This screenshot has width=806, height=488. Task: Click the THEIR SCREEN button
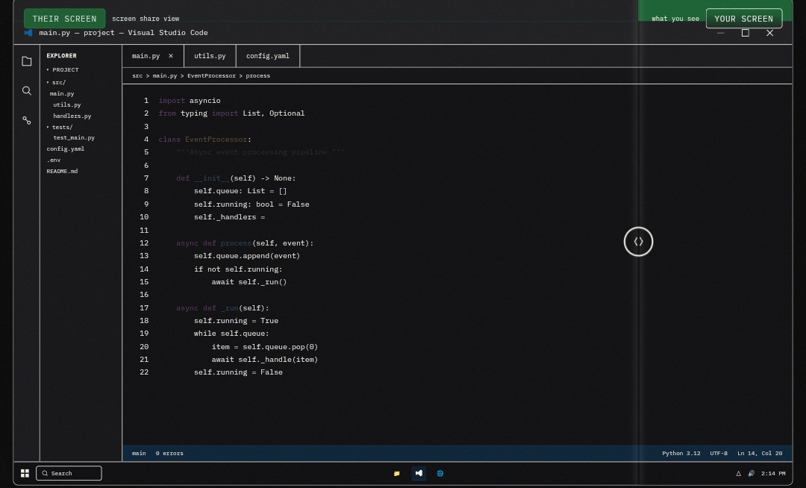(x=64, y=19)
